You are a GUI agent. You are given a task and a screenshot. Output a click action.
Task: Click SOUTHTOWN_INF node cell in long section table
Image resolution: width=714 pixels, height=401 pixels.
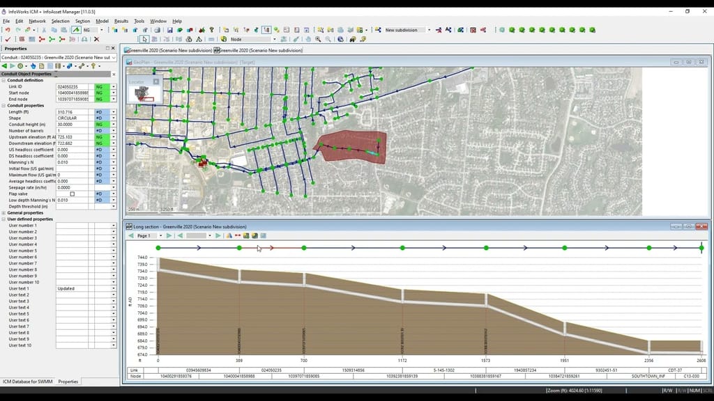tap(648, 377)
